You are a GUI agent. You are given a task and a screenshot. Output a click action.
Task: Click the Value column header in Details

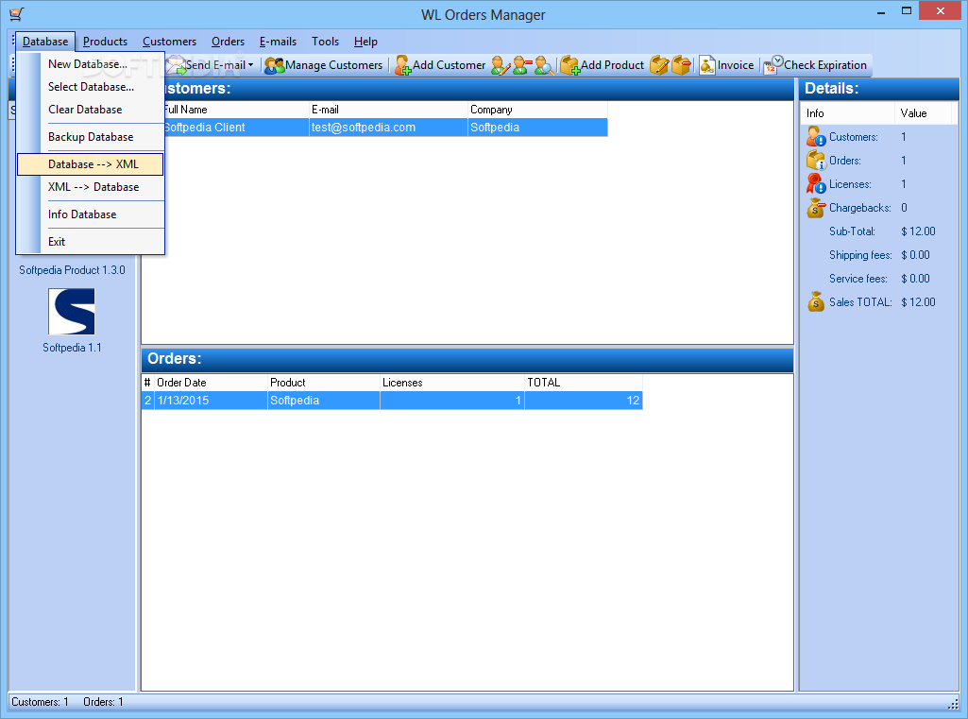tap(924, 113)
